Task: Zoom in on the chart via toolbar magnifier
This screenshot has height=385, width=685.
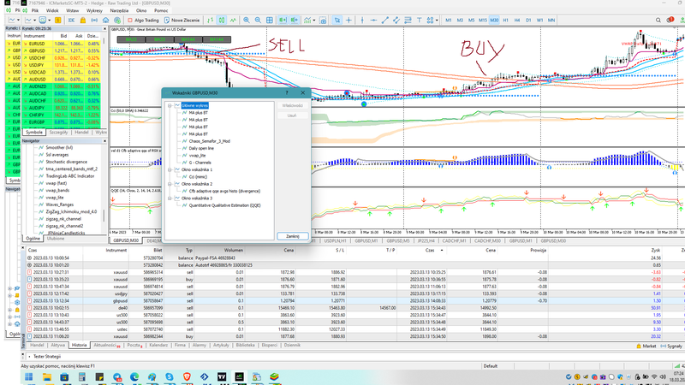Action: pos(247,19)
